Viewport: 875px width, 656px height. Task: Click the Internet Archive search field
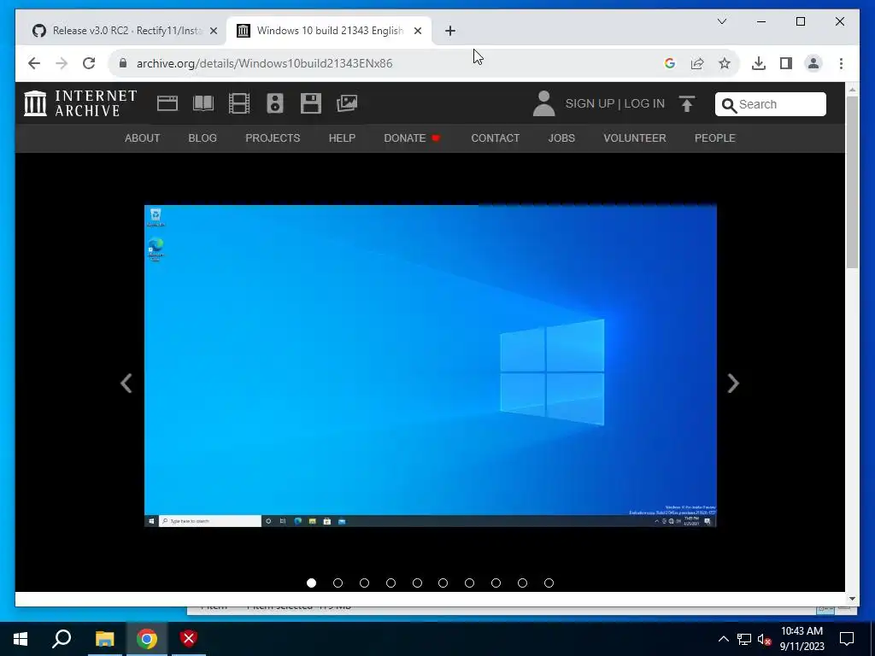[771, 104]
